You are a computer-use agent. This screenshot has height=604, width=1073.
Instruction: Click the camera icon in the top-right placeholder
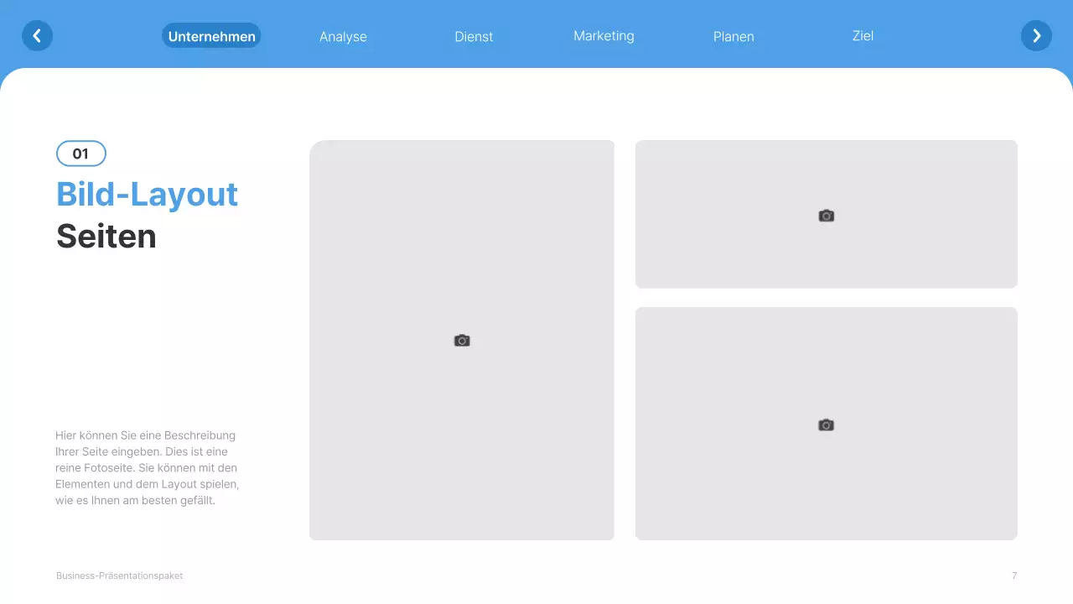[826, 216]
